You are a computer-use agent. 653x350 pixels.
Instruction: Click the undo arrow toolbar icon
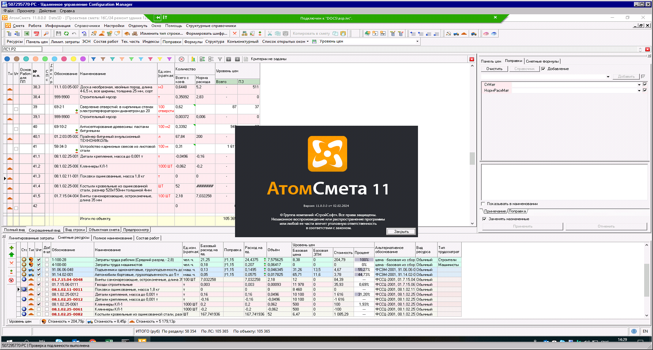[74, 34]
